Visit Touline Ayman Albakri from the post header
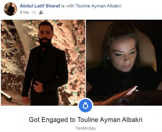The width and height of the screenshot is (162, 132). coord(99,6)
